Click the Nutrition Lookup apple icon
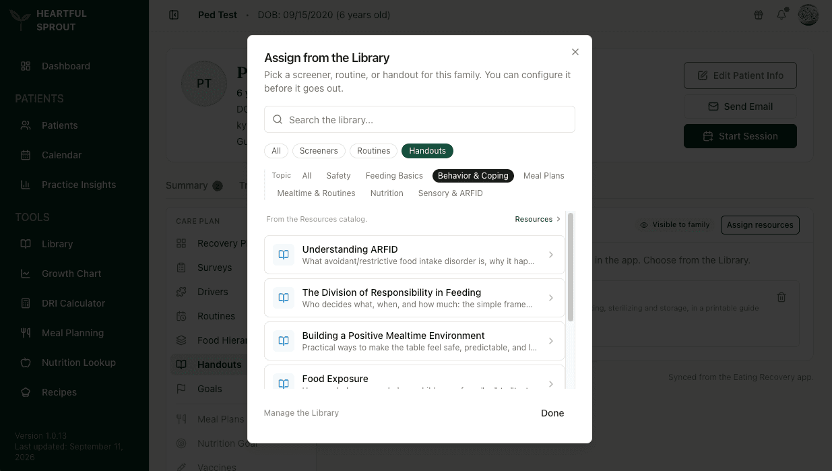Screen dimensions: 832x471 (26, 363)
